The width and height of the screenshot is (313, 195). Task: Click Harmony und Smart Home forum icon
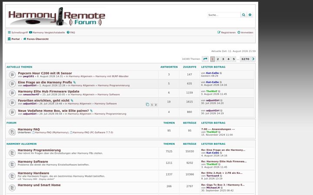click(12, 188)
